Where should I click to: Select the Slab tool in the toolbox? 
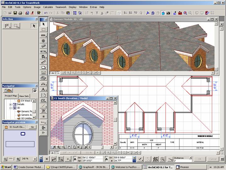coord(43,68)
